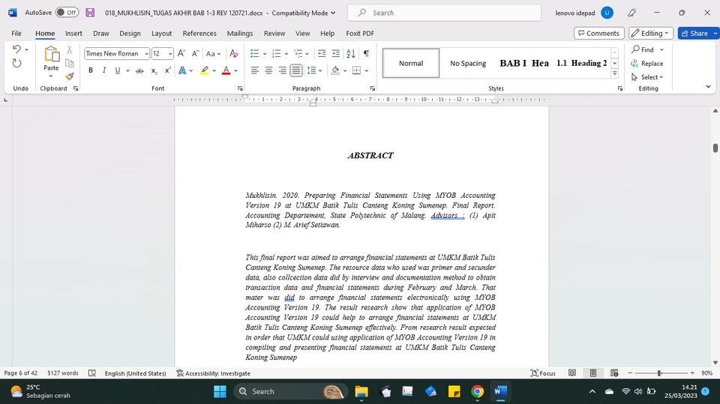Toggle show paragraph marks pilcrow
This screenshot has width=720, height=404.
pyautogui.click(x=367, y=53)
